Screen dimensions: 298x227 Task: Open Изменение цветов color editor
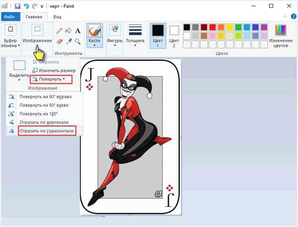pyautogui.click(x=281, y=36)
